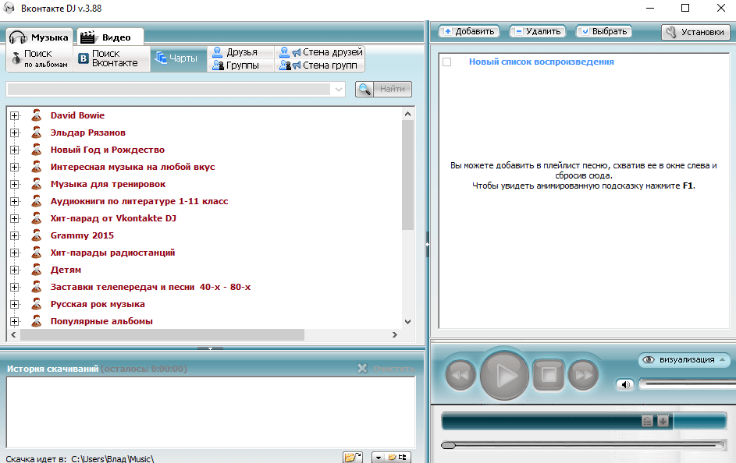736x463 pixels.
Task: Click the Найти search button
Action: point(383,89)
